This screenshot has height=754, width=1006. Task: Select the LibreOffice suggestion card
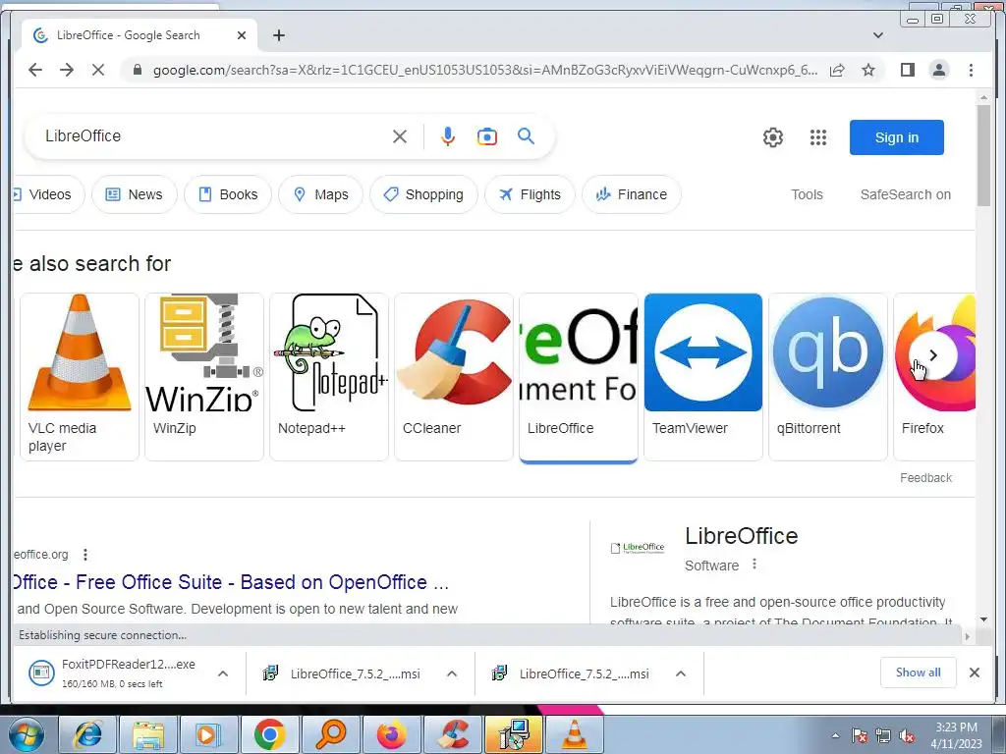click(579, 377)
